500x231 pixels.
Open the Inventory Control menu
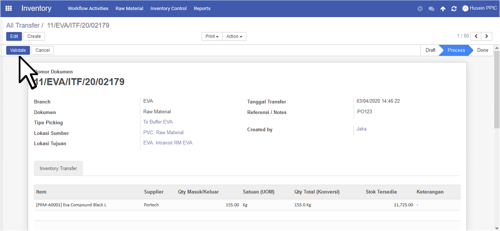click(168, 8)
